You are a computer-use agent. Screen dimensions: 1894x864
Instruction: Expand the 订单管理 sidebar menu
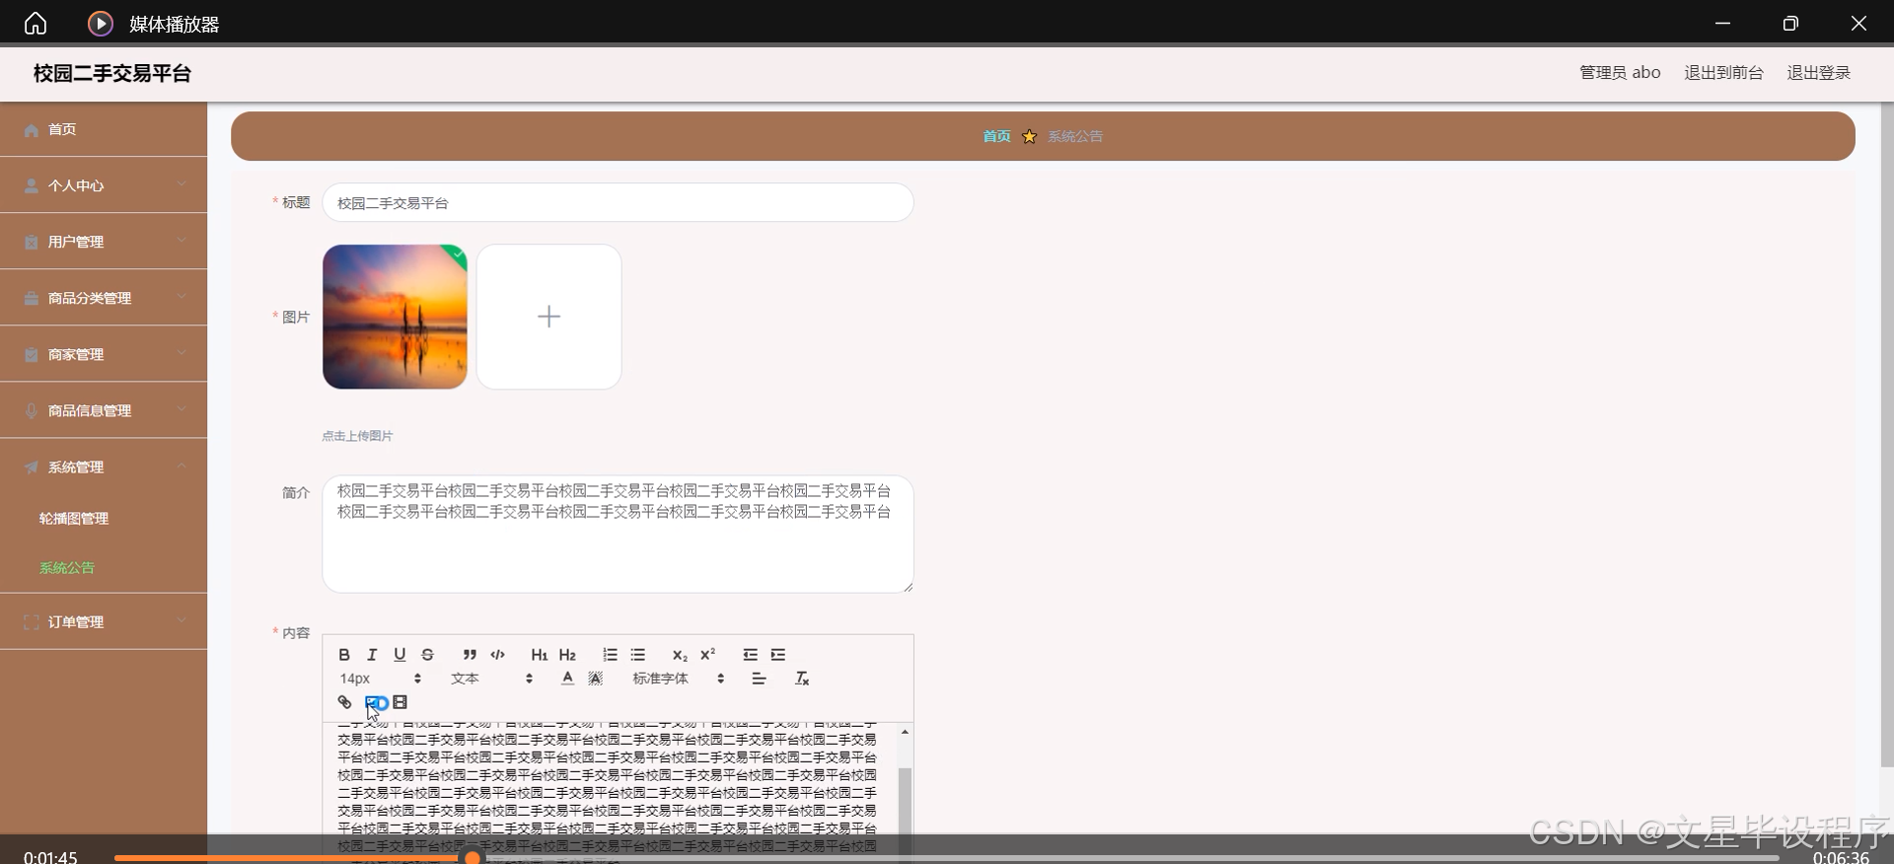coord(104,621)
